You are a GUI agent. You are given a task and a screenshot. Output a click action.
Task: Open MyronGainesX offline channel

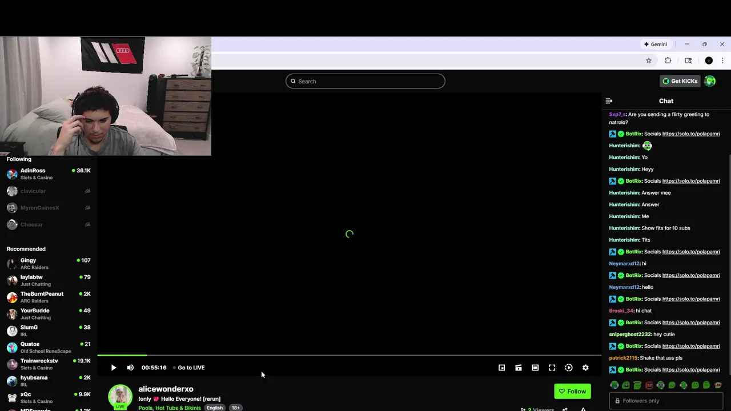point(49,208)
